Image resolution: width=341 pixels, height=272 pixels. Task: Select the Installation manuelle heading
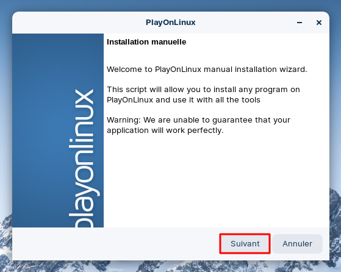point(146,41)
